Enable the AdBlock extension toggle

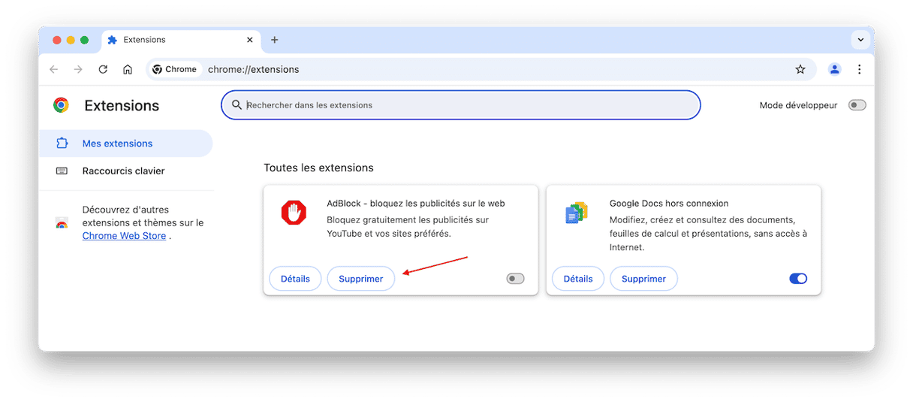pos(515,279)
